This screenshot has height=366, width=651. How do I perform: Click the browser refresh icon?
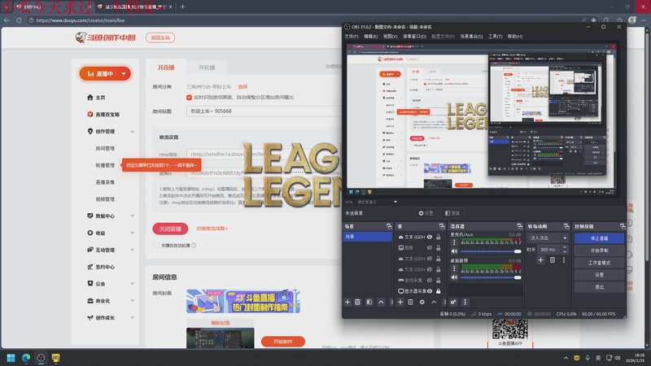19,20
